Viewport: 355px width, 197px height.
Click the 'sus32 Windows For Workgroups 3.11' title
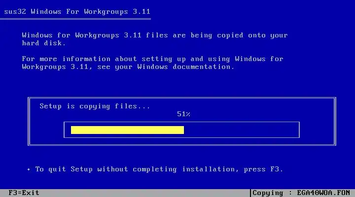point(77,11)
